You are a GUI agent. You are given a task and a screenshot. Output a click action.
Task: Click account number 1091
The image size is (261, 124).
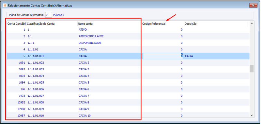coord(22,63)
